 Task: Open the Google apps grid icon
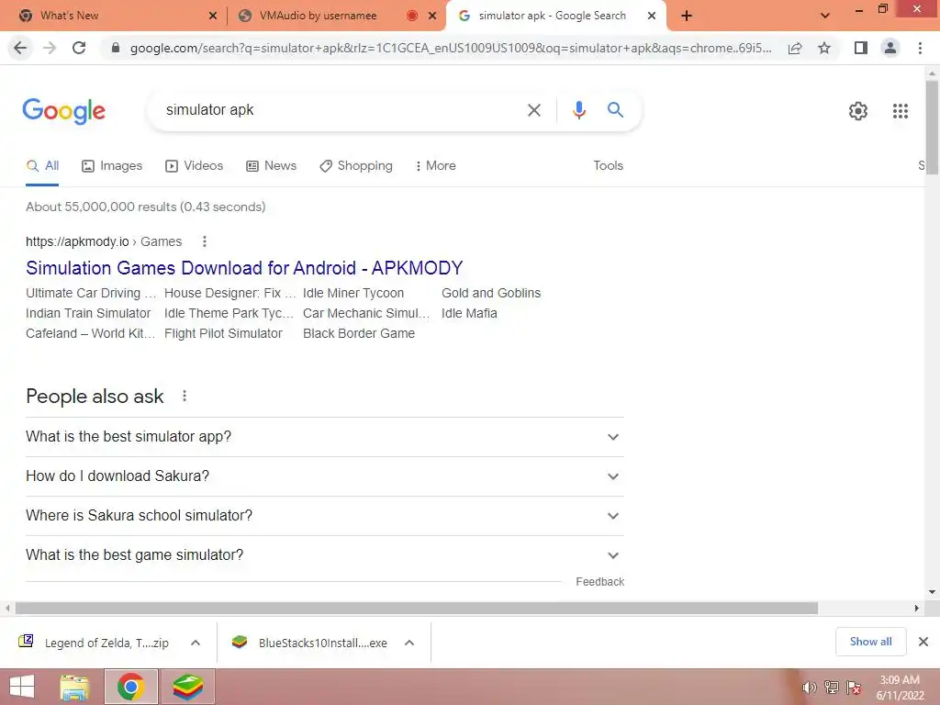pyautogui.click(x=901, y=111)
